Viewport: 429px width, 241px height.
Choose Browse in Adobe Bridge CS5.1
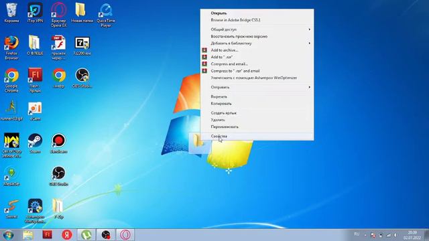[257, 20]
